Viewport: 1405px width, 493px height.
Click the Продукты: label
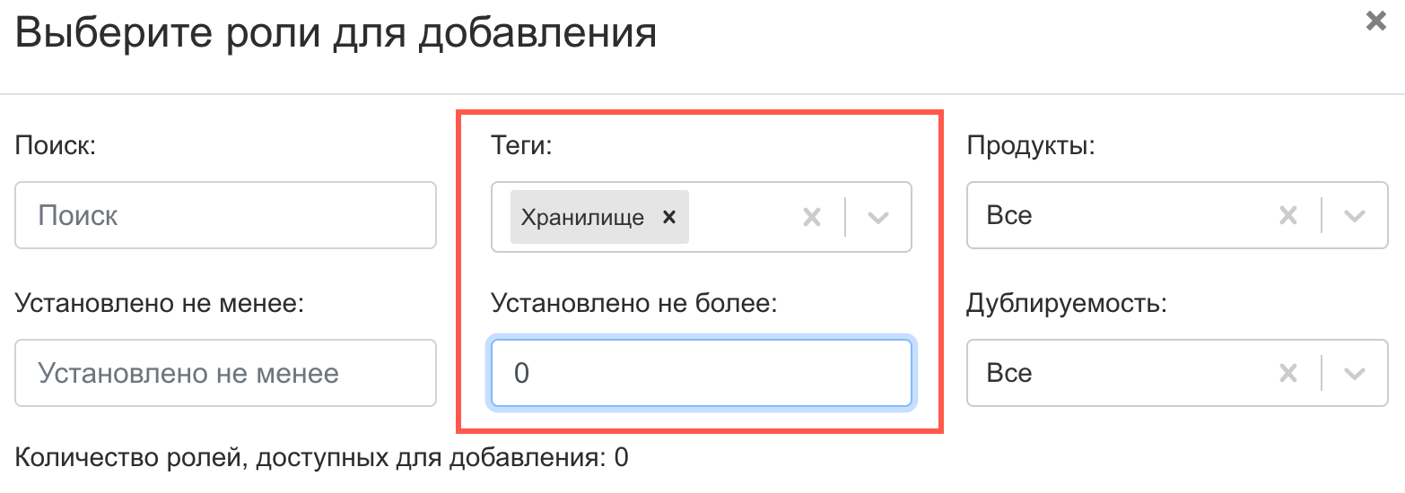coord(1031,145)
